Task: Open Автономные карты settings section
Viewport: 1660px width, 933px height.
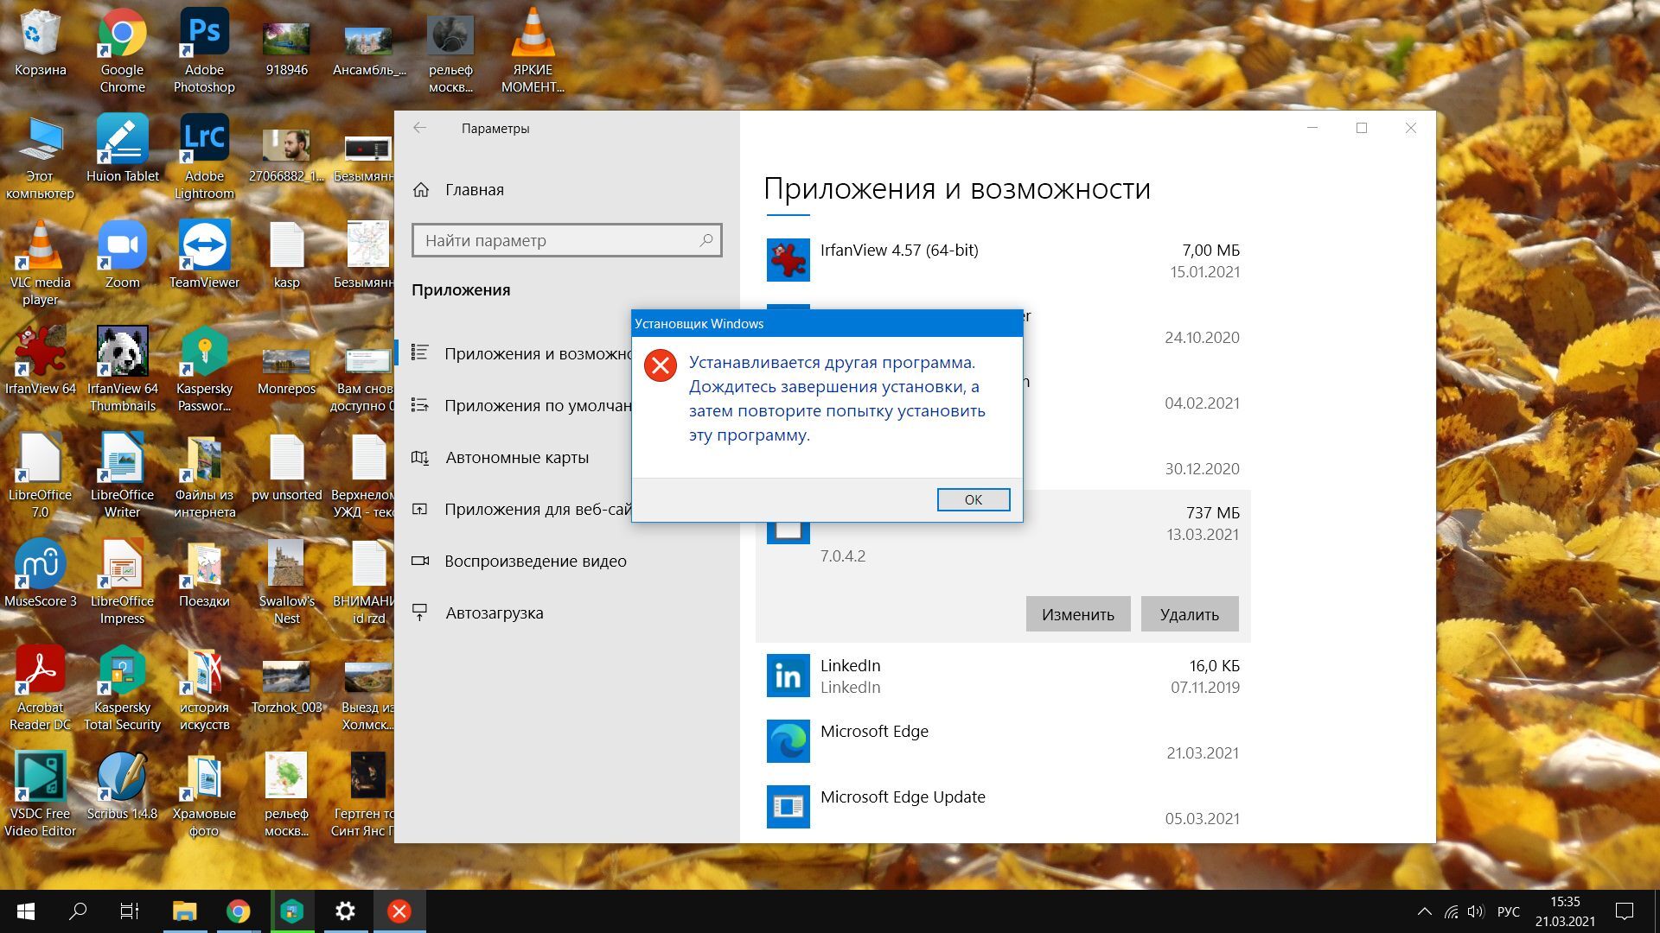Action: [x=516, y=457]
